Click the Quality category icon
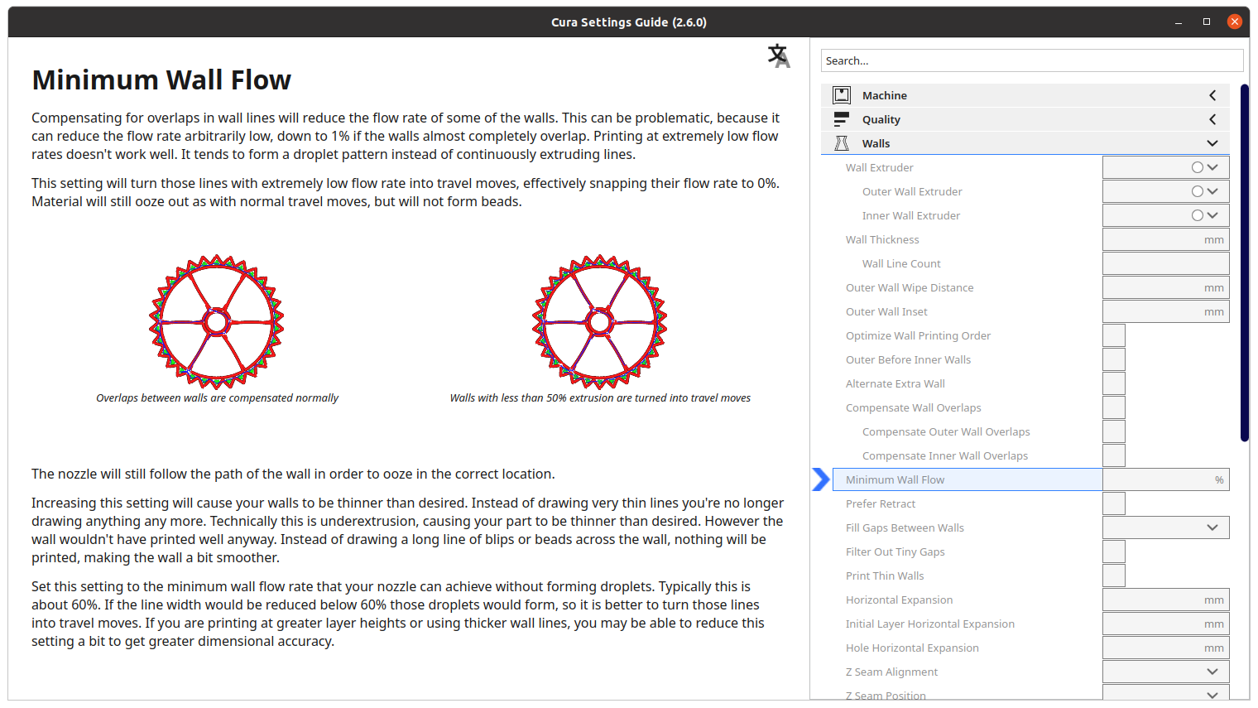Screen dimensions: 1258x708 pyautogui.click(x=842, y=119)
